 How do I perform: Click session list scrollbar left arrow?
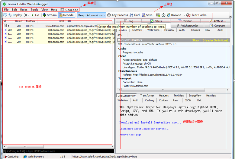pos(5,147)
